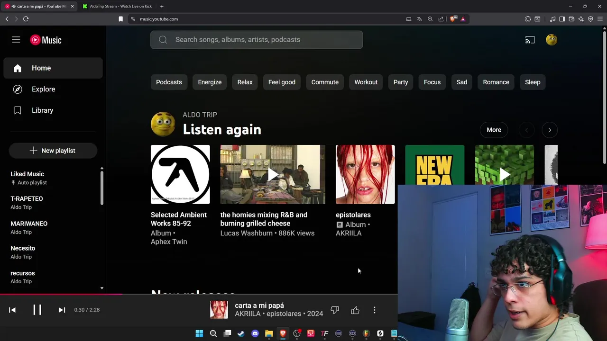Click the sidebar playlist scrollbar
The height and width of the screenshot is (341, 607).
click(x=101, y=187)
